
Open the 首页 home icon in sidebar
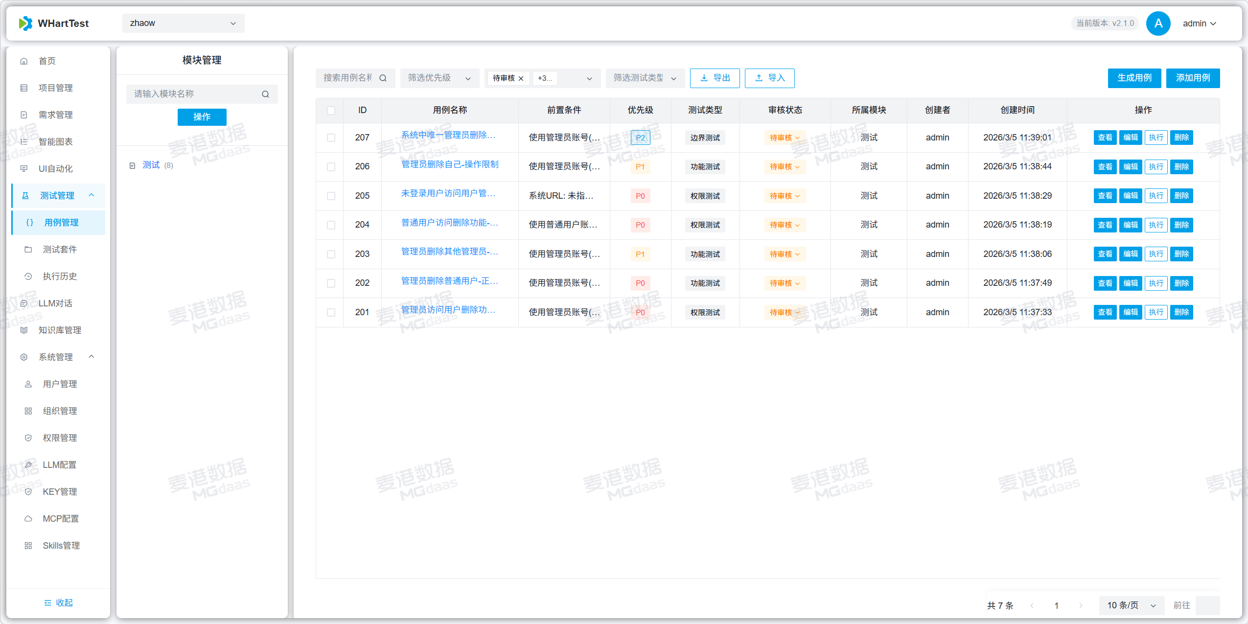click(23, 61)
